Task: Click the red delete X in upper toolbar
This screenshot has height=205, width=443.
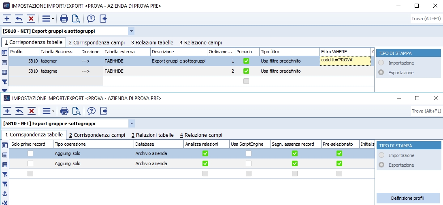Action: click(x=31, y=19)
